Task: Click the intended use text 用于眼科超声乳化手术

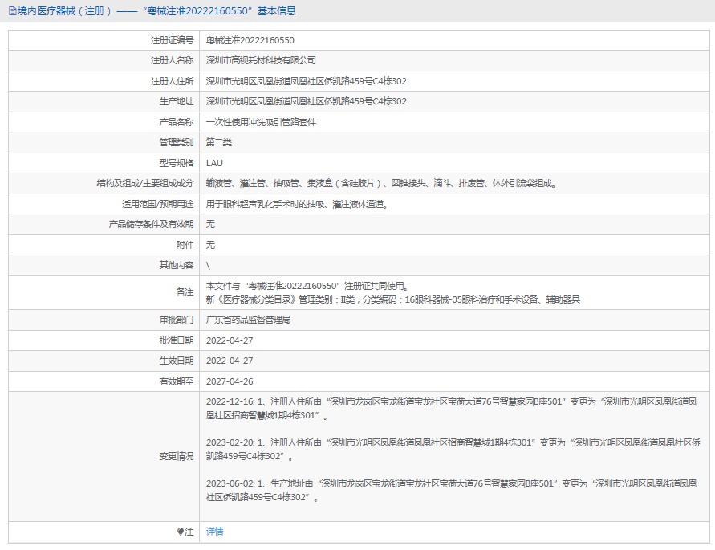Action: [297, 204]
